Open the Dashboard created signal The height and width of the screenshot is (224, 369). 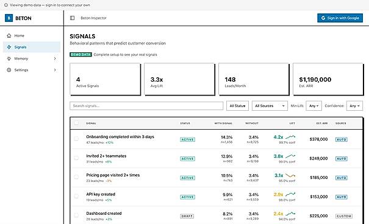[x=104, y=214]
